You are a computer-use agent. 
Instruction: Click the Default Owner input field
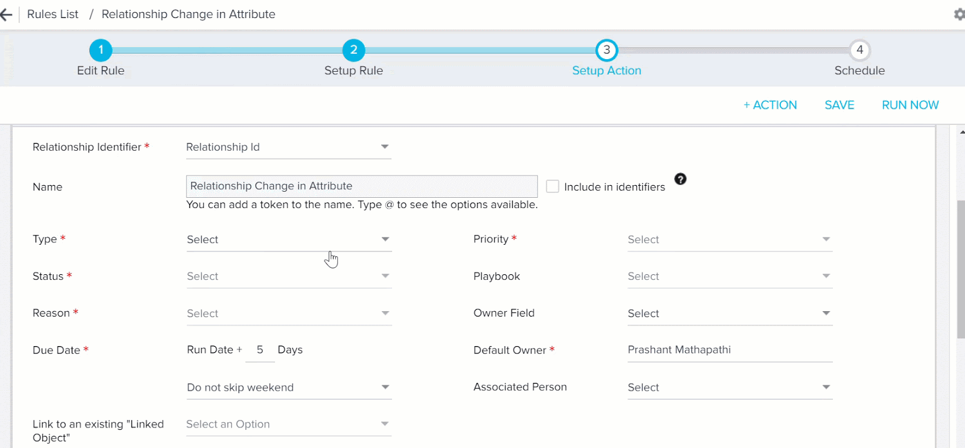729,350
